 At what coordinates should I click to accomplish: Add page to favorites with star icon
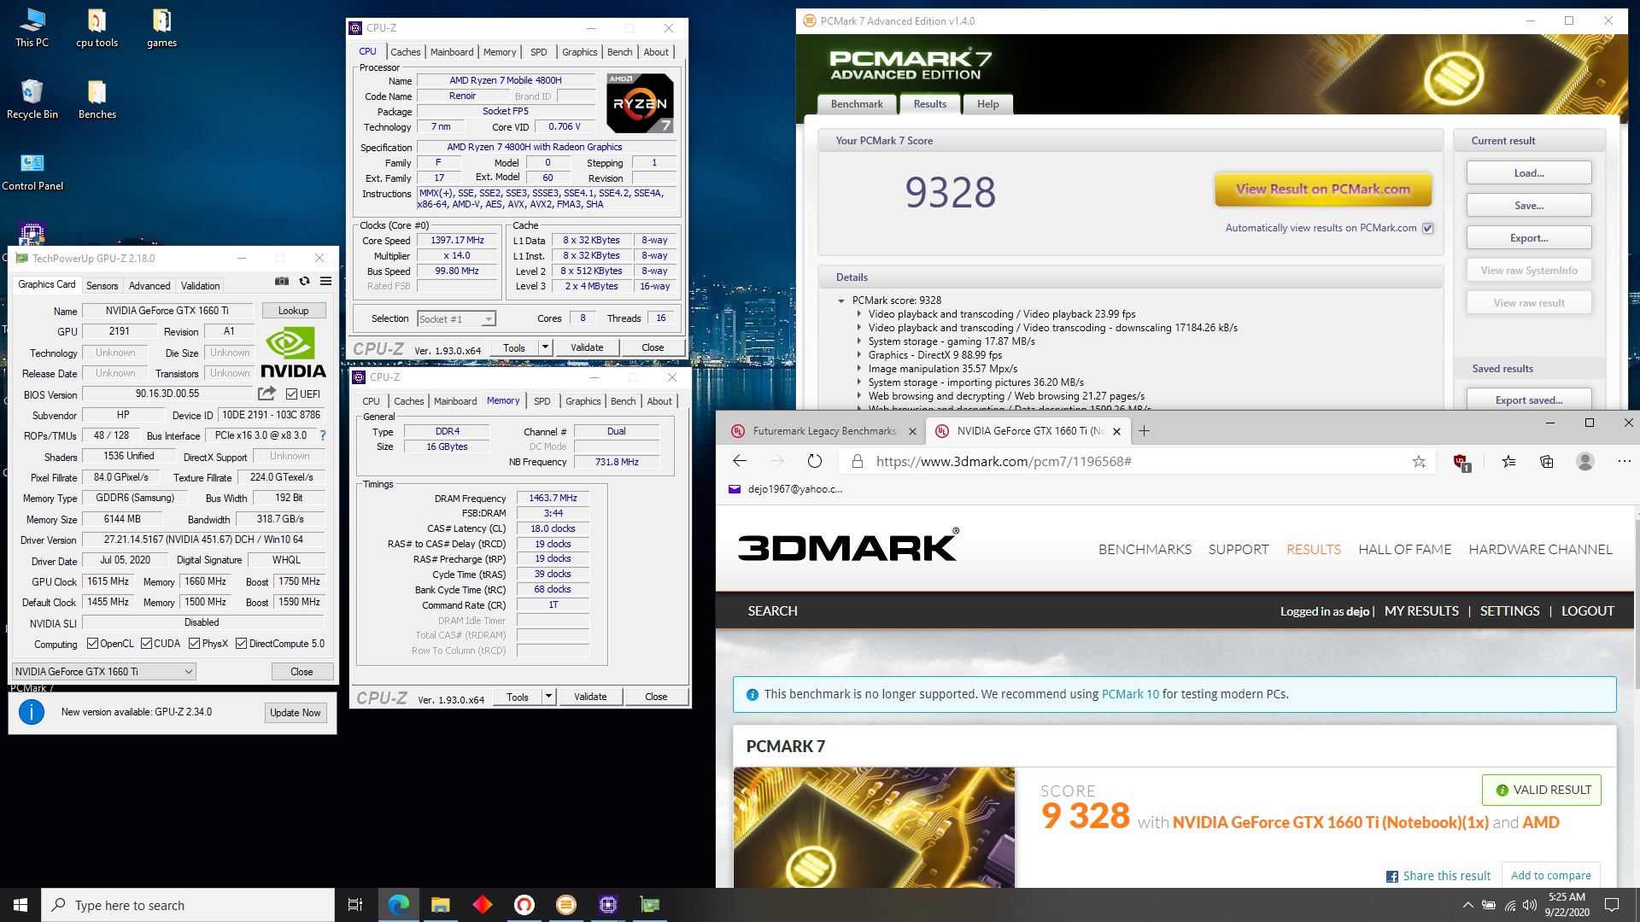[x=1419, y=462]
